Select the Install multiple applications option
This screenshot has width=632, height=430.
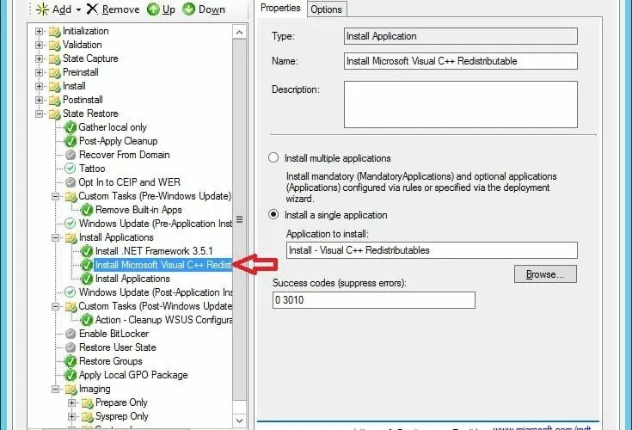[x=273, y=157]
